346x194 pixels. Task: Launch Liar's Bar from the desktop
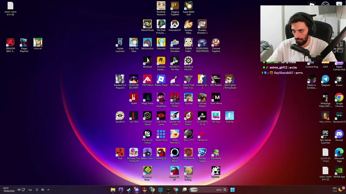click(134, 117)
